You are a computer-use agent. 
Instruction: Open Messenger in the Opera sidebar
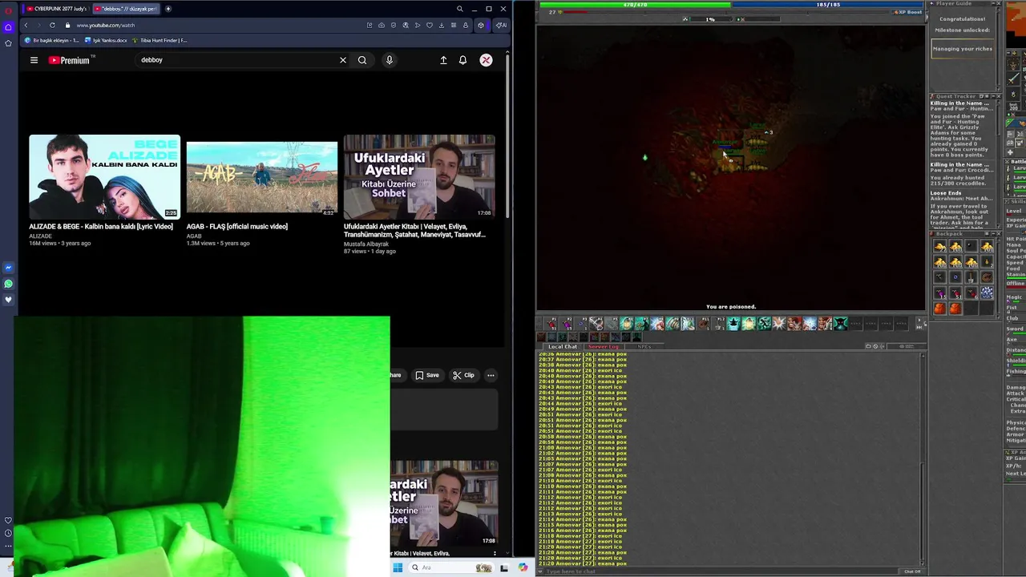coord(8,268)
